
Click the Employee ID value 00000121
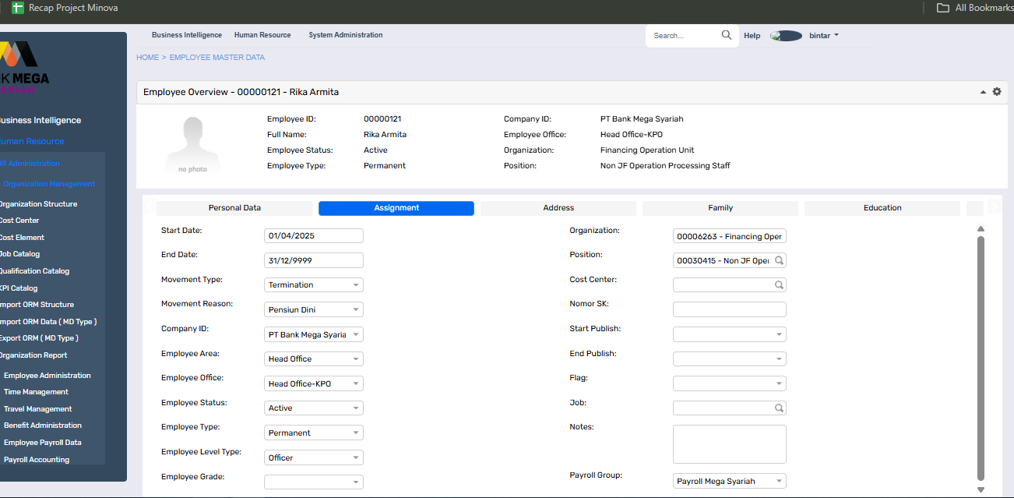(382, 119)
